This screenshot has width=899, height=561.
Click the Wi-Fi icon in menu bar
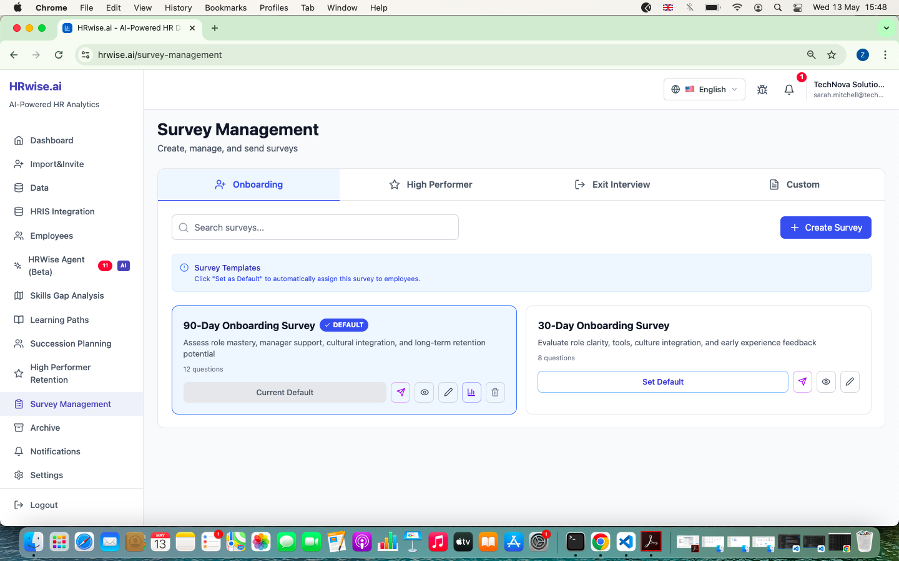[x=737, y=7]
